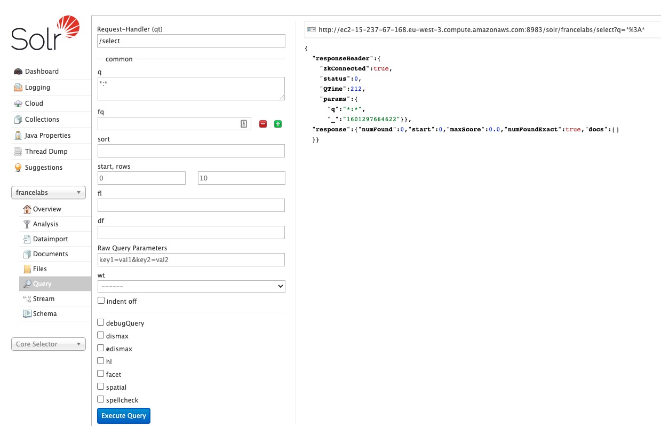This screenshot has width=661, height=426.
Task: Remove the fq filter with red minus
Action: point(263,124)
